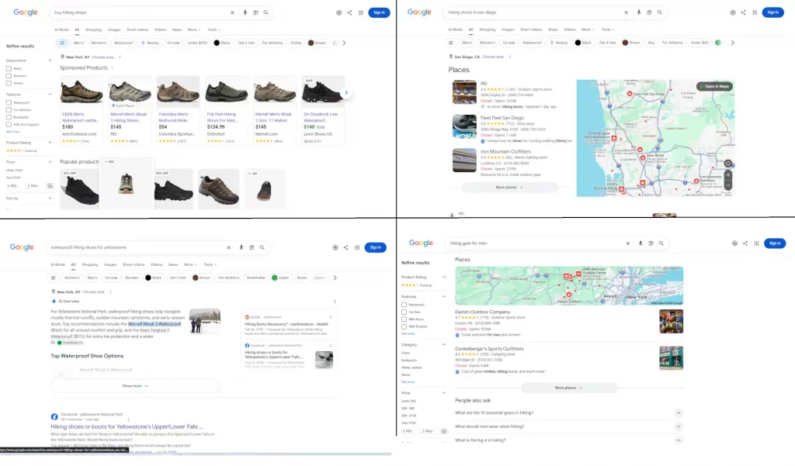Click Sign in button in 'buy hiking shoes' window
The height and width of the screenshot is (466, 795).
tap(379, 12)
